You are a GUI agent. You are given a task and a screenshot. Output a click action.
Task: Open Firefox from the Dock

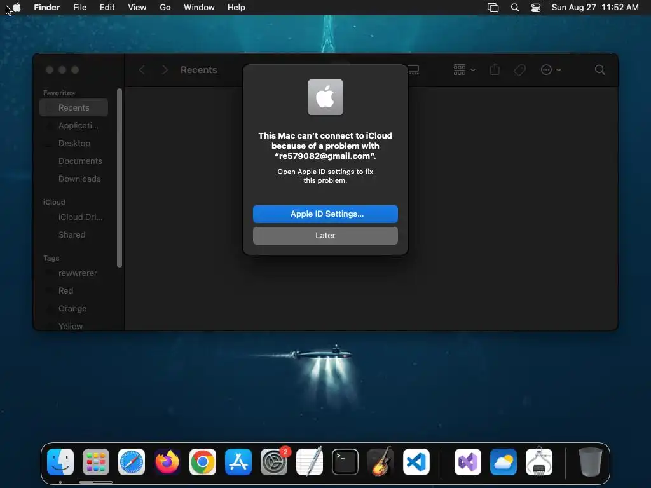(x=167, y=461)
